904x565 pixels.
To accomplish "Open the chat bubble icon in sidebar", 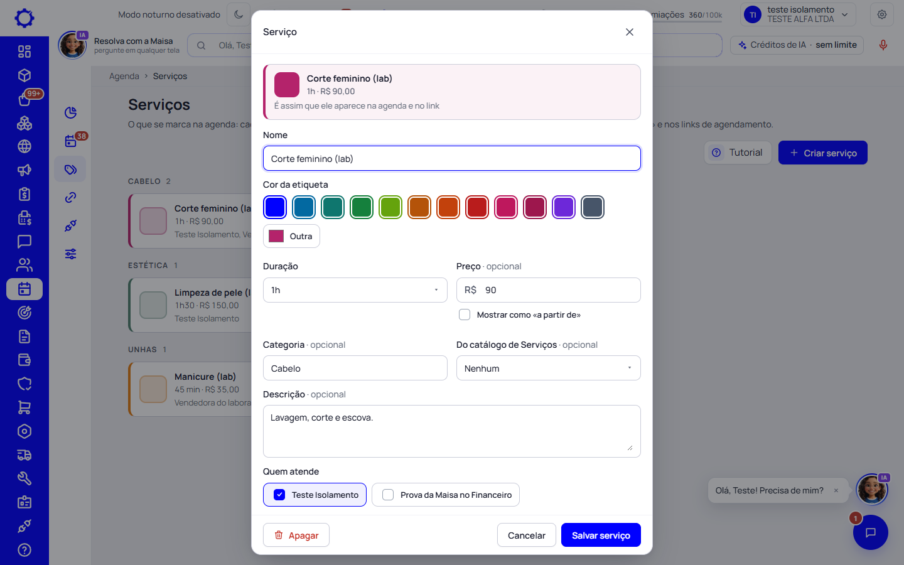I will 24,241.
